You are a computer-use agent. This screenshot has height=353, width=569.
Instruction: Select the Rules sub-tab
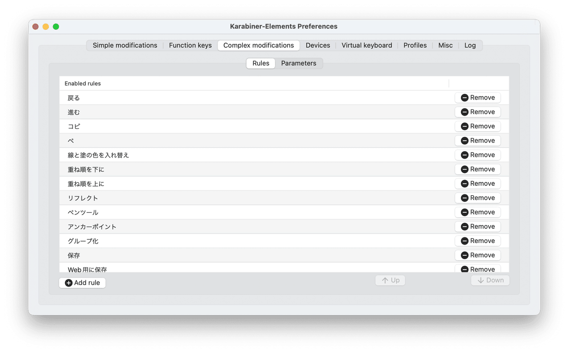tap(261, 63)
